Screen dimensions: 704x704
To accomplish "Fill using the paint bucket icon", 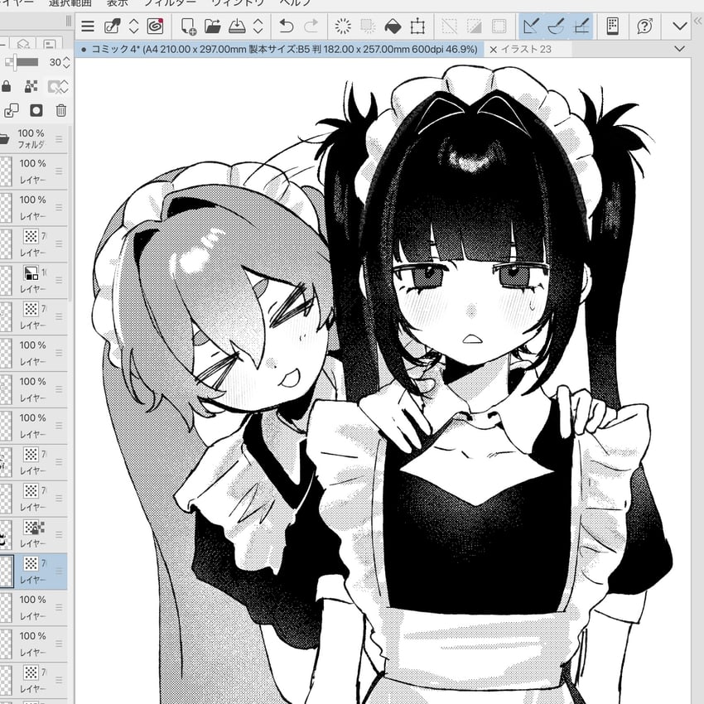I will click(393, 26).
